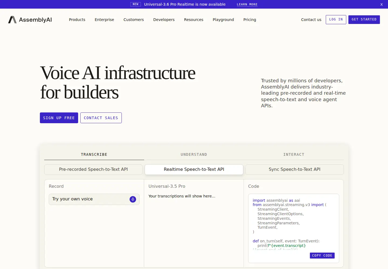Image resolution: width=388 pixels, height=269 pixels.
Task: Expand the Developers menu
Action: (x=164, y=20)
